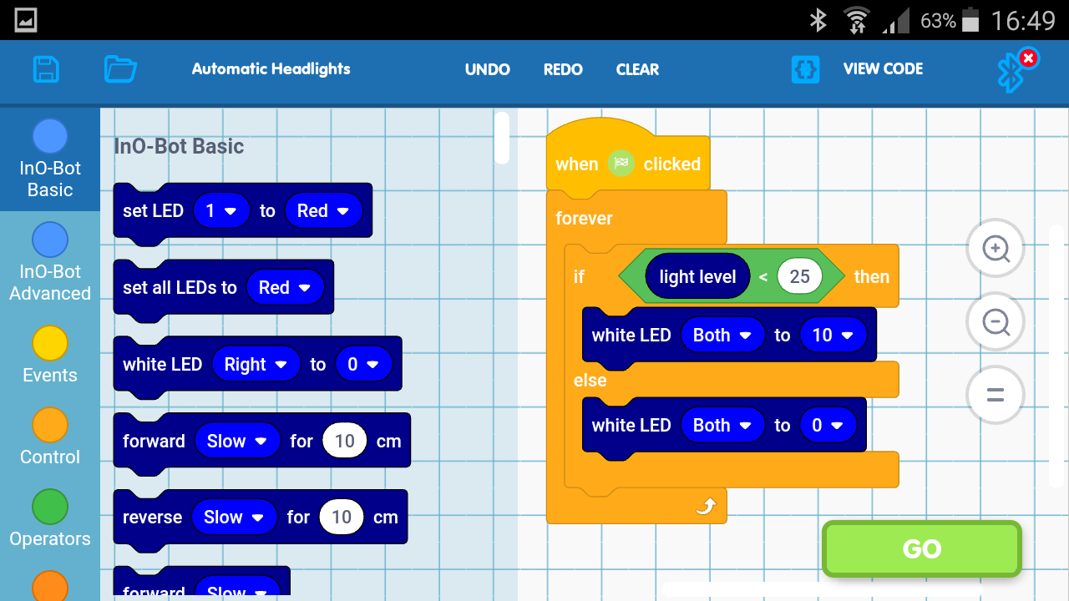Open the project folder icon
The height and width of the screenshot is (601, 1069).
click(120, 69)
